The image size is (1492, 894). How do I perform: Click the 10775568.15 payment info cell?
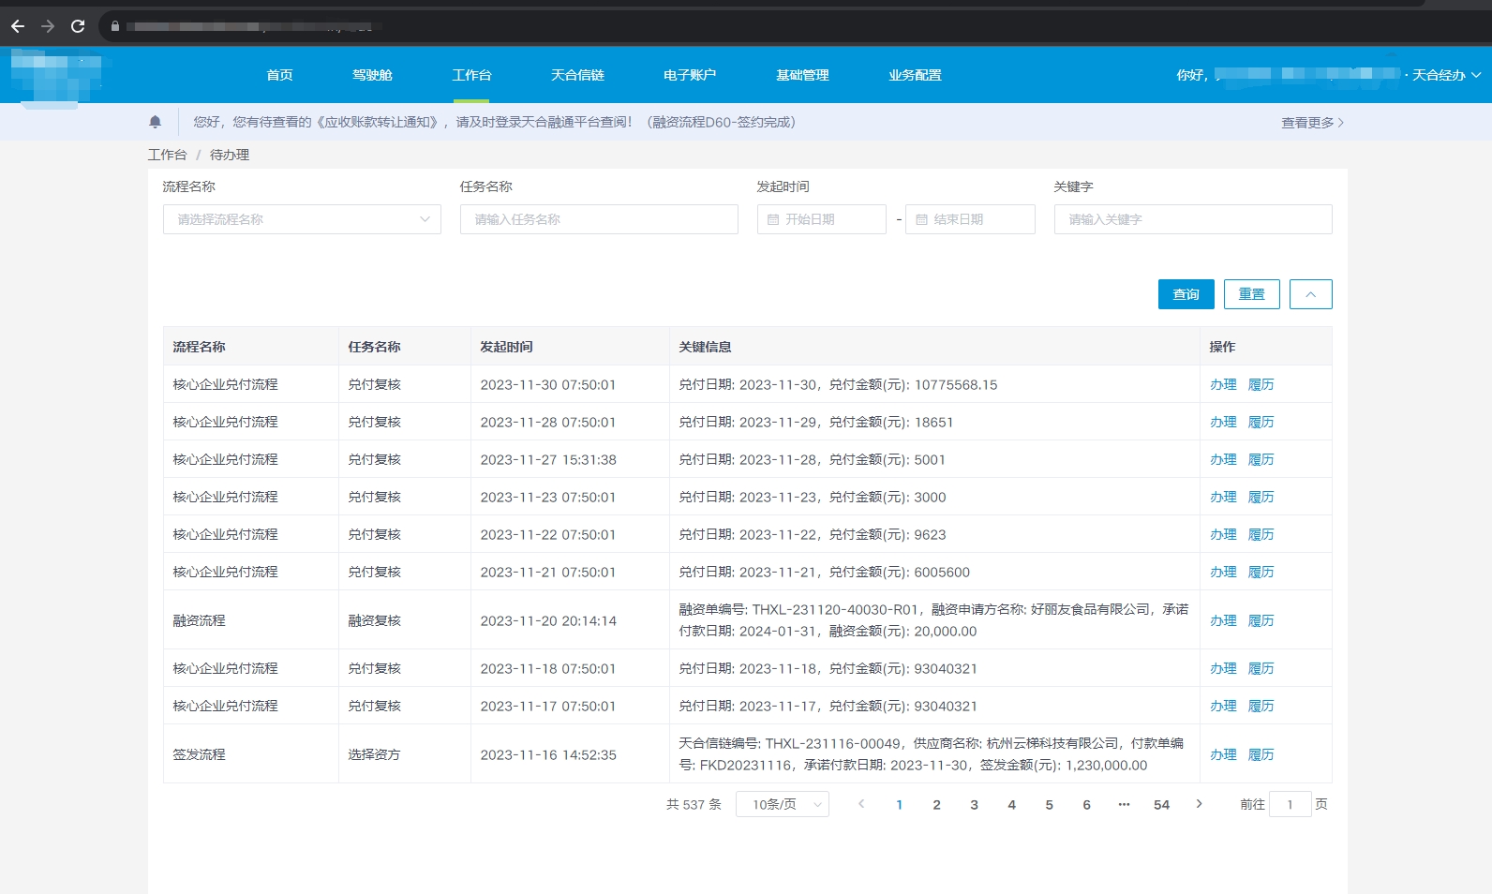[x=934, y=384]
